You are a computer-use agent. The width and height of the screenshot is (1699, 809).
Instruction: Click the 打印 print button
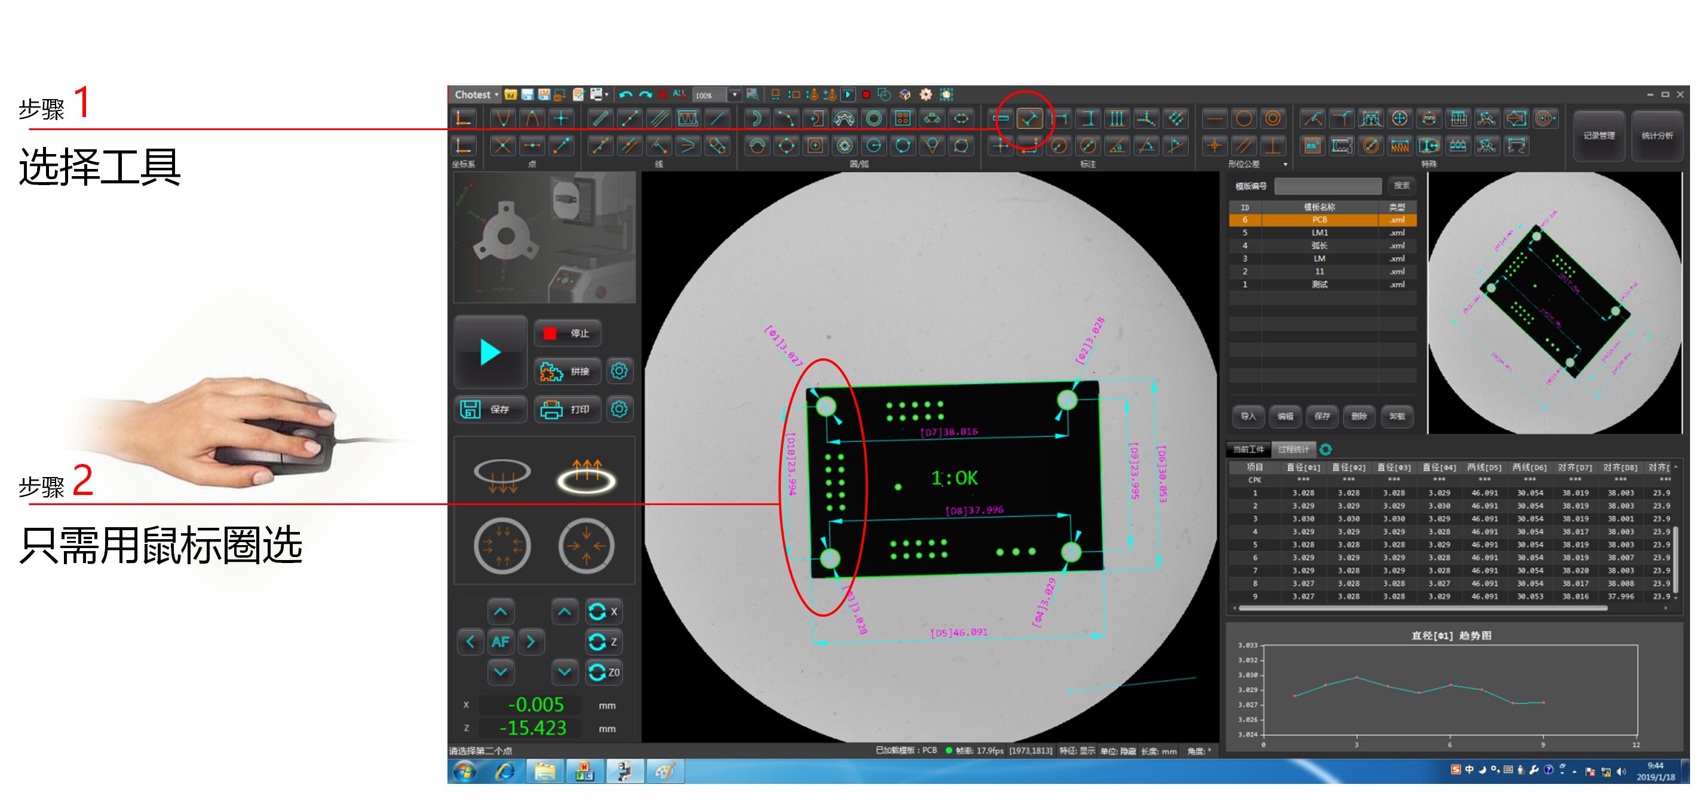(568, 410)
